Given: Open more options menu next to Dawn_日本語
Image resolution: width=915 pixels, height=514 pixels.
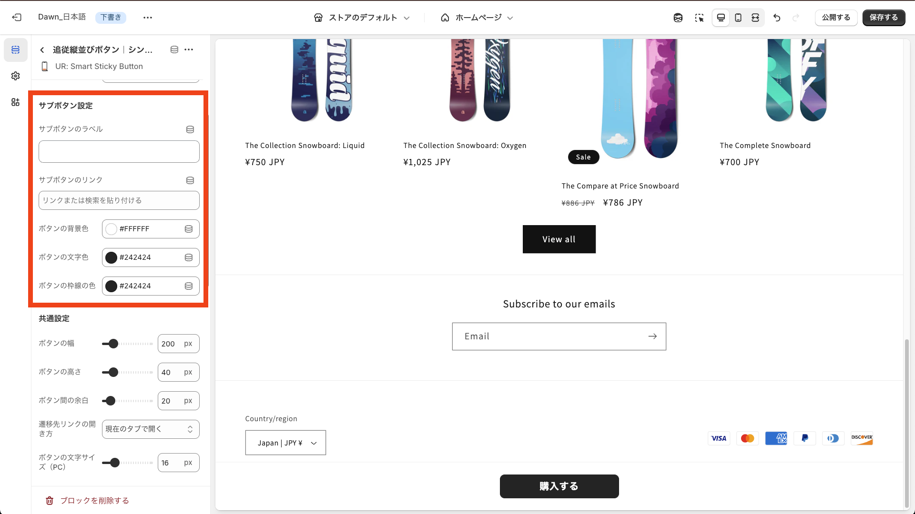Looking at the screenshot, I should pyautogui.click(x=147, y=17).
